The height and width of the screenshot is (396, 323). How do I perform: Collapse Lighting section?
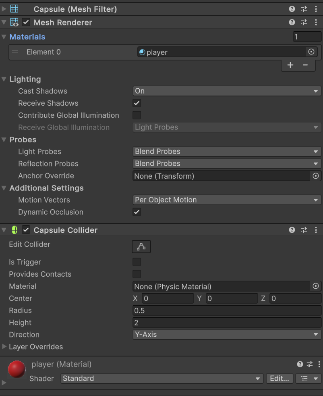coord(4,79)
